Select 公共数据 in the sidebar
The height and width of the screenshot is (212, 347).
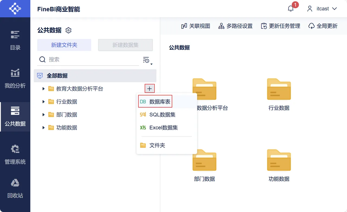(15, 117)
